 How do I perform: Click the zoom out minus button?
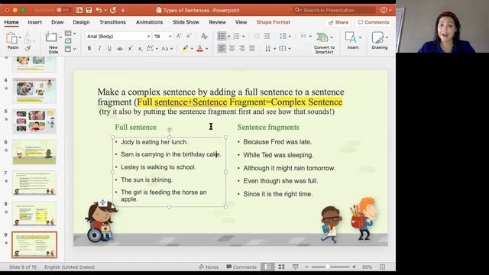(307, 267)
